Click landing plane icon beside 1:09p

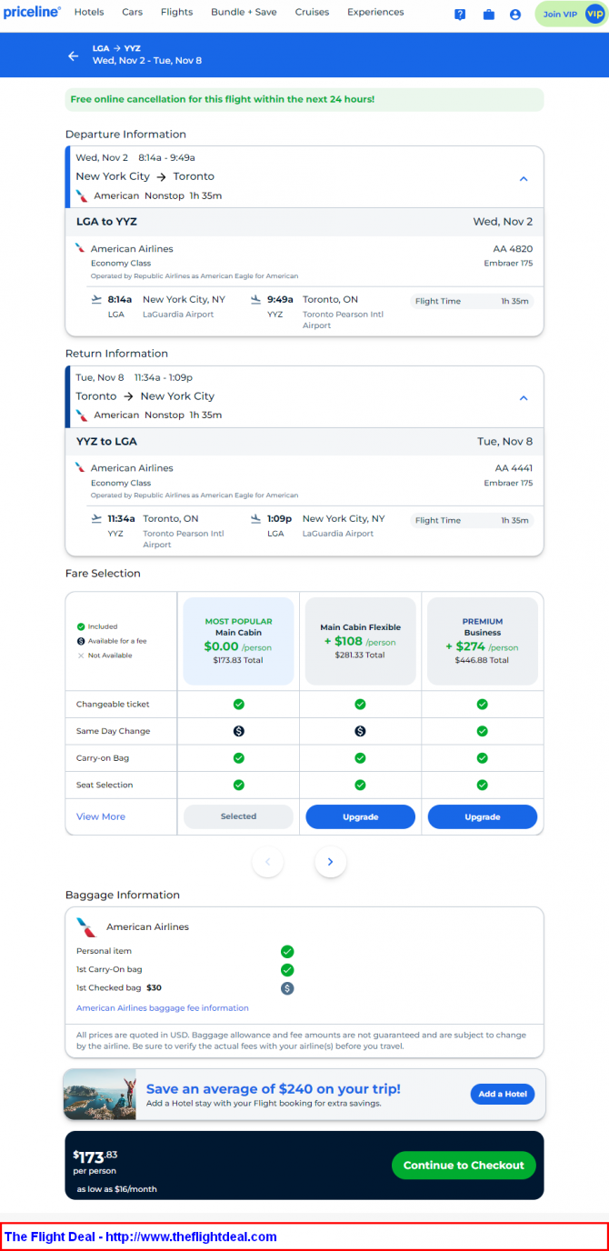tap(256, 518)
